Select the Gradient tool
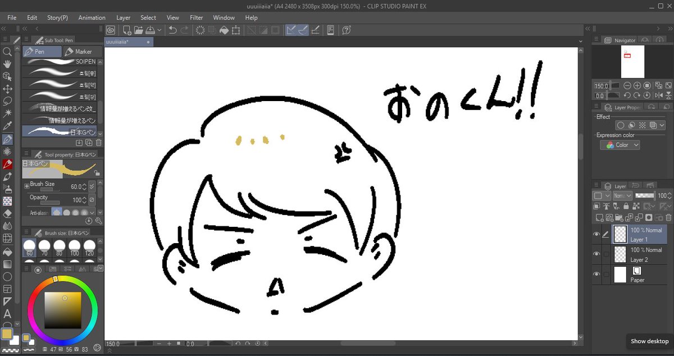 (7, 264)
